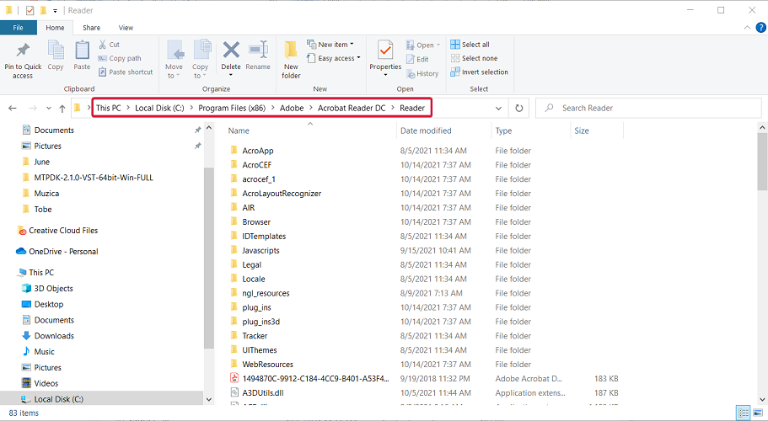Select the A3DUtils.dll file
768x421 pixels.
click(257, 392)
